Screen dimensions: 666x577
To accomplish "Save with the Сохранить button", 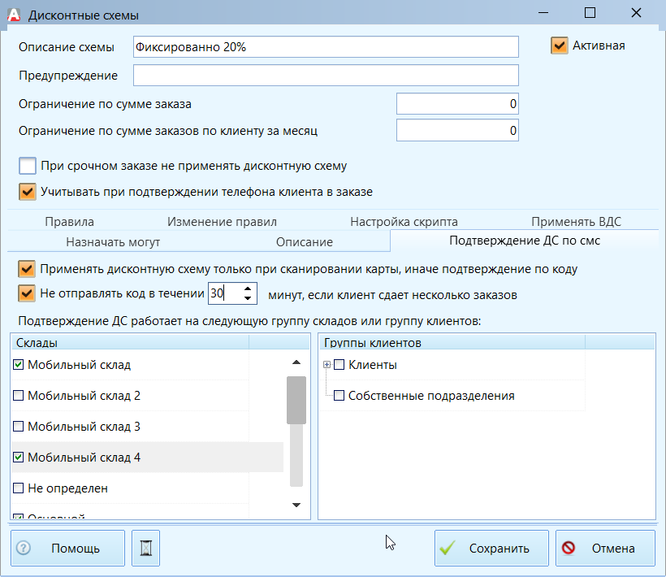I will pos(491,548).
